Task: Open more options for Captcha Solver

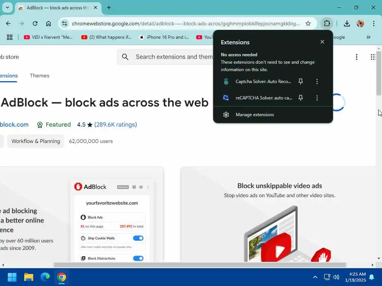Action: pyautogui.click(x=317, y=82)
